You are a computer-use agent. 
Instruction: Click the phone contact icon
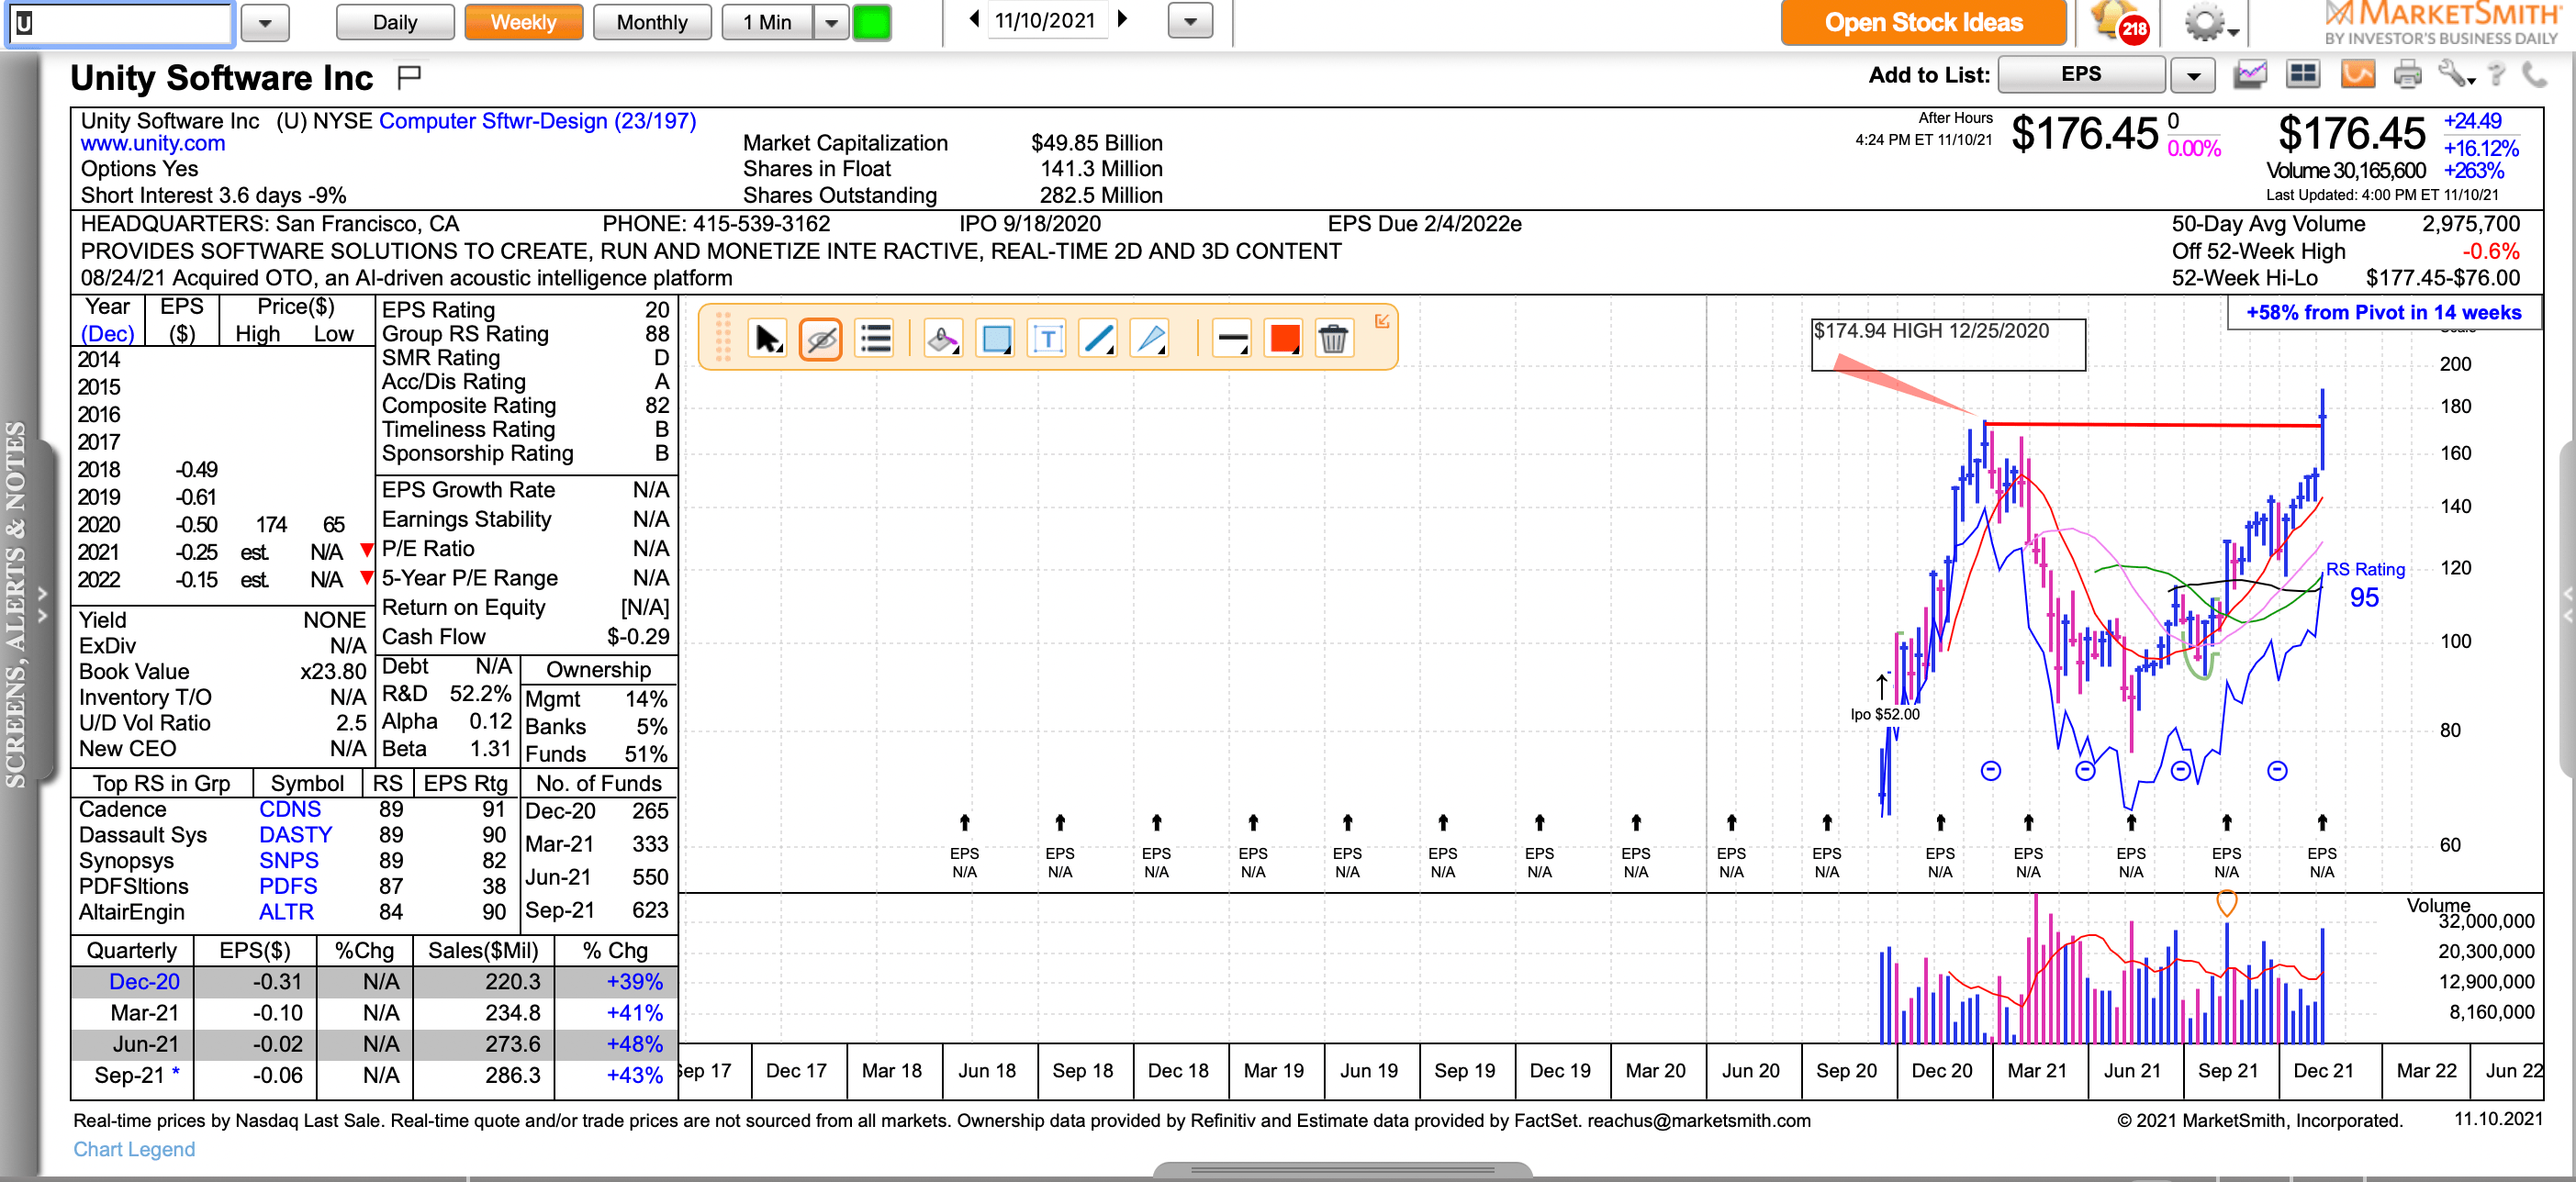coord(2534,75)
